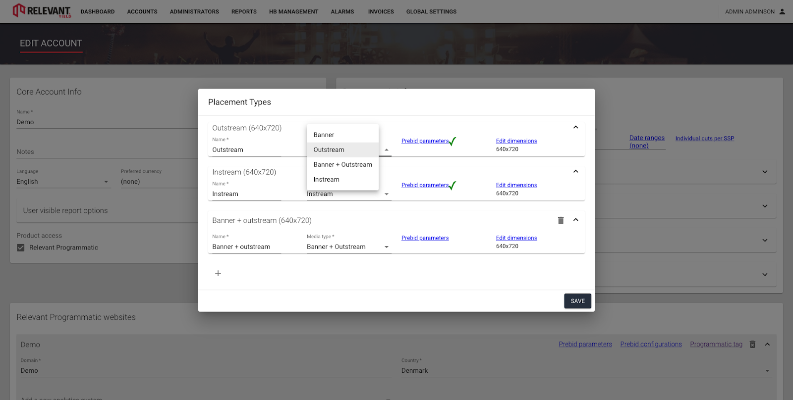Click the Relevant Yield logo
Image resolution: width=793 pixels, height=400 pixels.
(x=42, y=11)
